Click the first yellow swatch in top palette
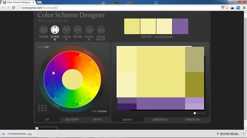This screenshot has width=247, height=138. 132,26
